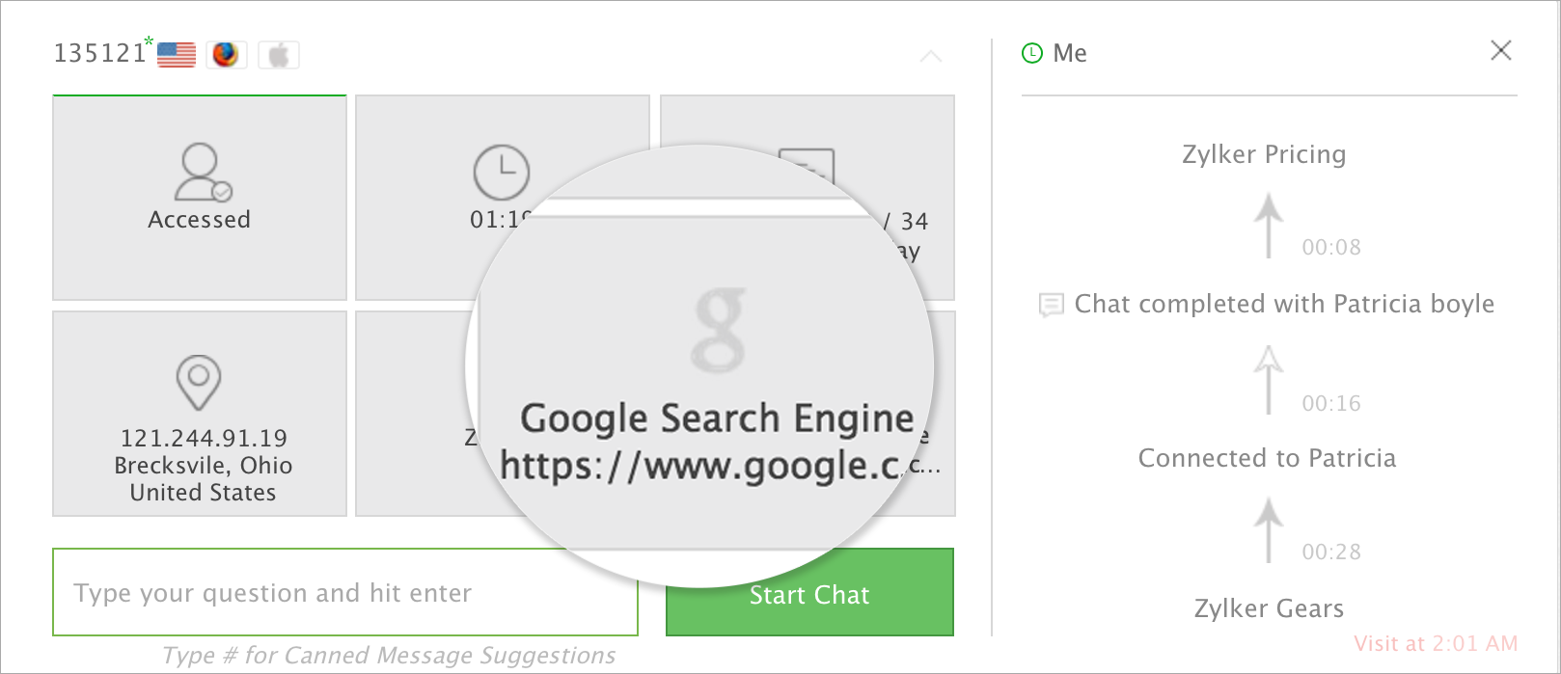This screenshot has width=1561, height=674.
Task: Click the Connected to Patricia entry
Action: click(1267, 458)
